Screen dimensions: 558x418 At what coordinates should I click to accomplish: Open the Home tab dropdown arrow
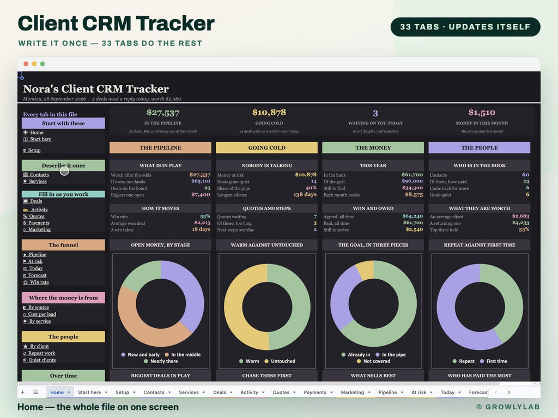tap(69, 392)
